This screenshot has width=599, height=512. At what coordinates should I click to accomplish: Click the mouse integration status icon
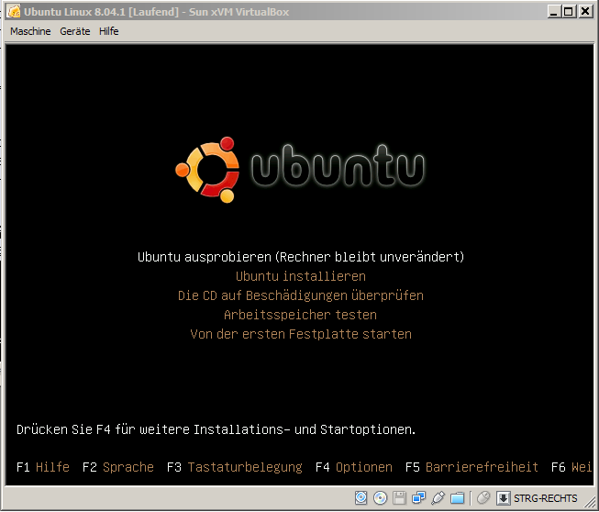pyautogui.click(x=483, y=497)
